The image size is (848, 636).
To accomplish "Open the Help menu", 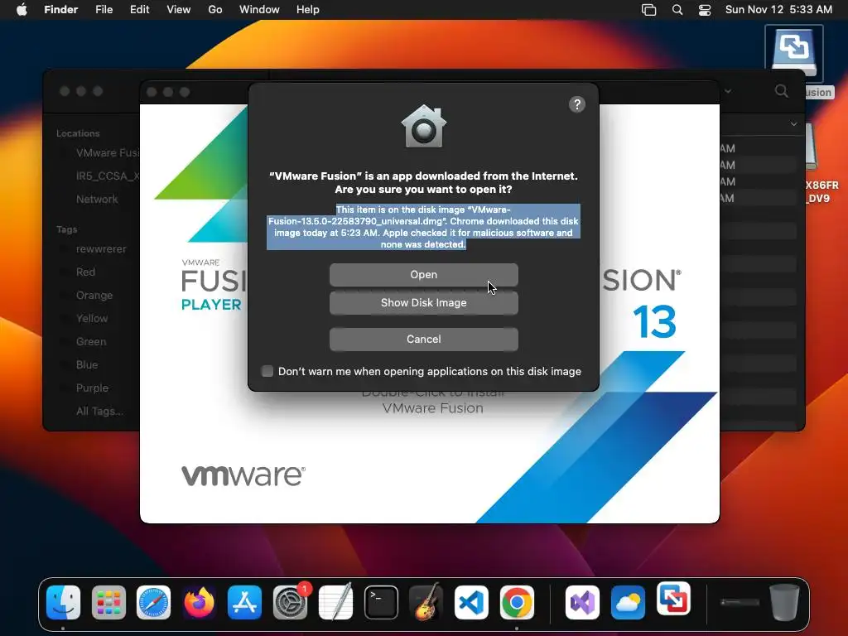I will coord(308,10).
